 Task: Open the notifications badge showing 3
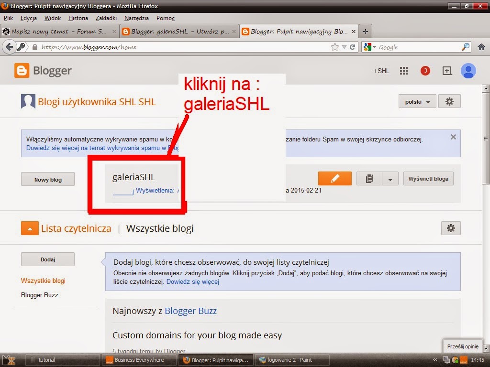click(x=425, y=71)
